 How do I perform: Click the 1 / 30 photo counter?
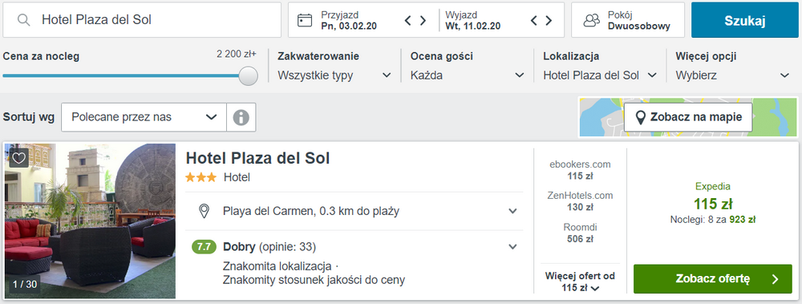[25, 284]
